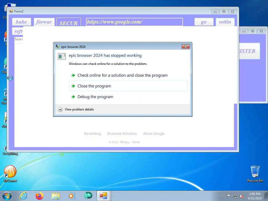268x201 pixels.
Task: Minimize the background window behind Form2
Action: click(x=244, y=31)
